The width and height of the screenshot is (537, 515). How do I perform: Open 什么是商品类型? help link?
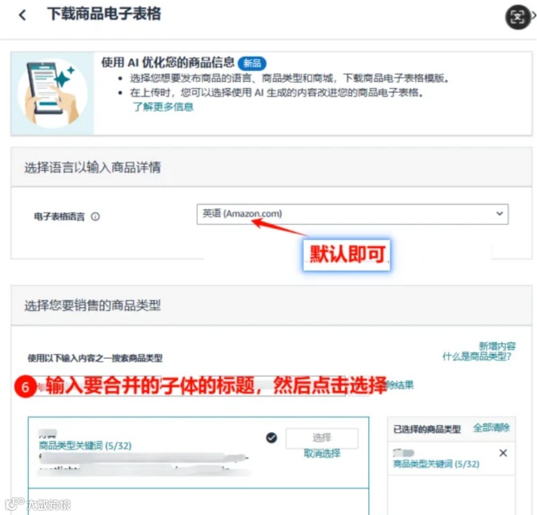477,357
